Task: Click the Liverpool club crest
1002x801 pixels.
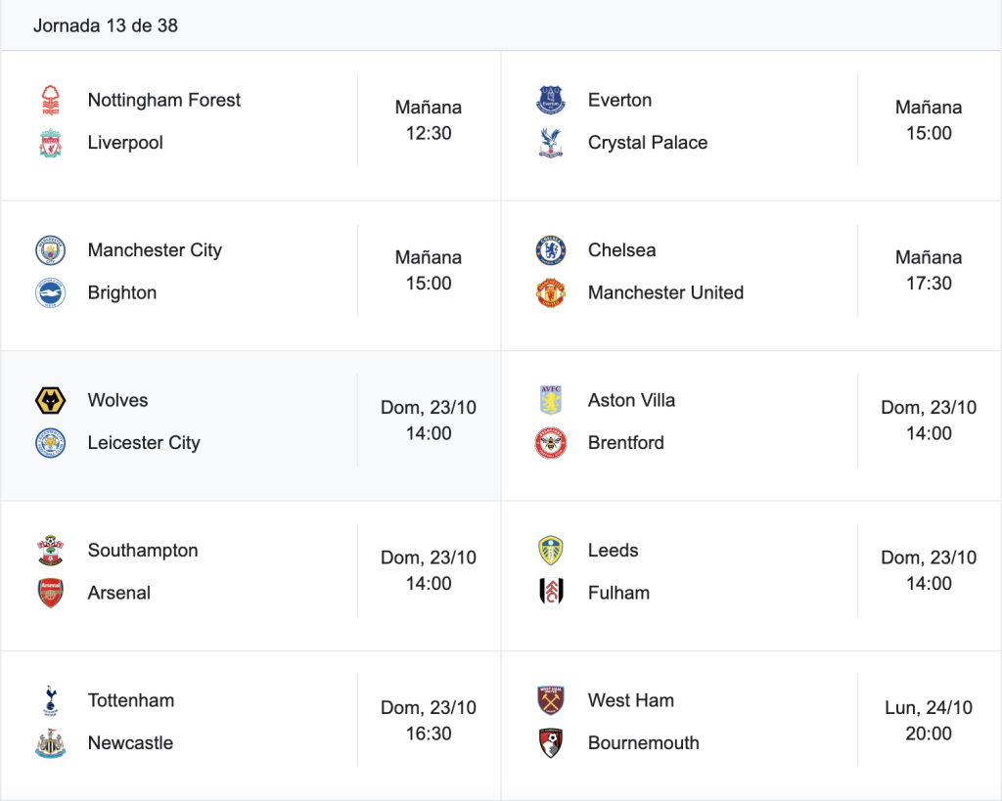Action: tap(51, 143)
